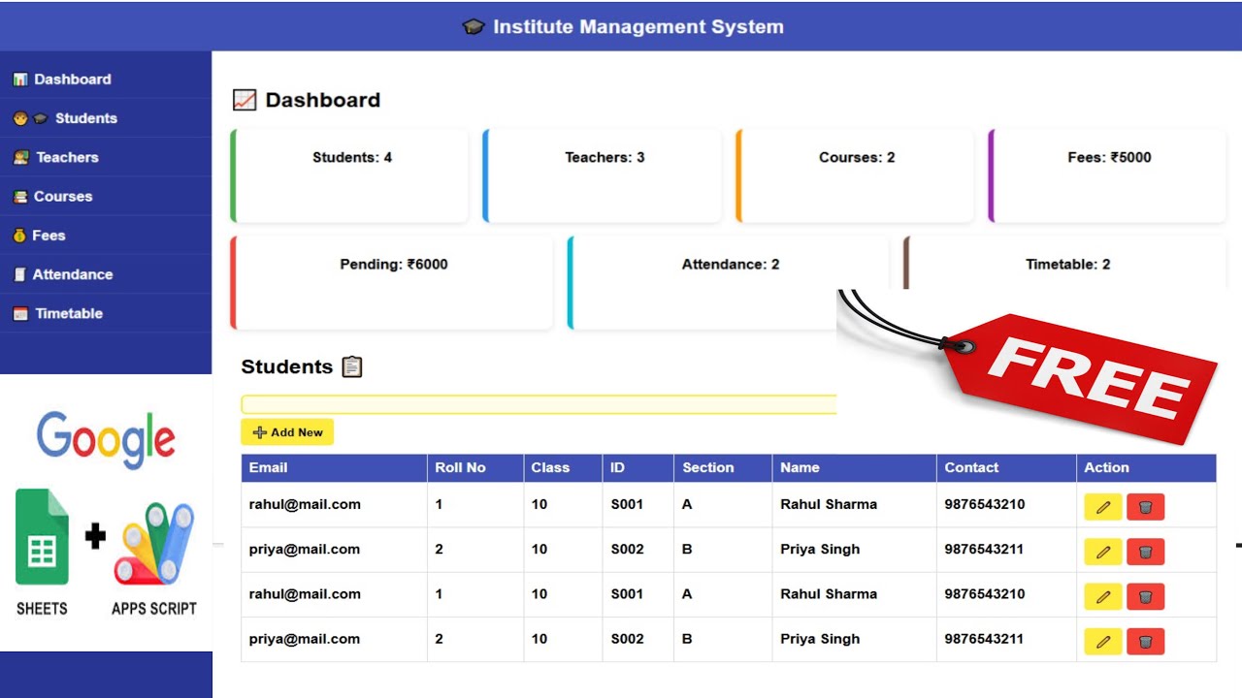The image size is (1242, 698).
Task: Open the Timetable: 2 summary card
Action: pyautogui.click(x=1064, y=263)
